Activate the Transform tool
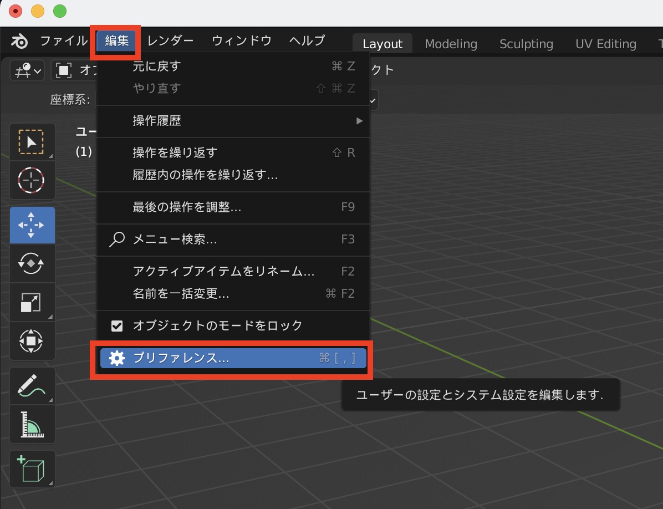 pos(32,341)
